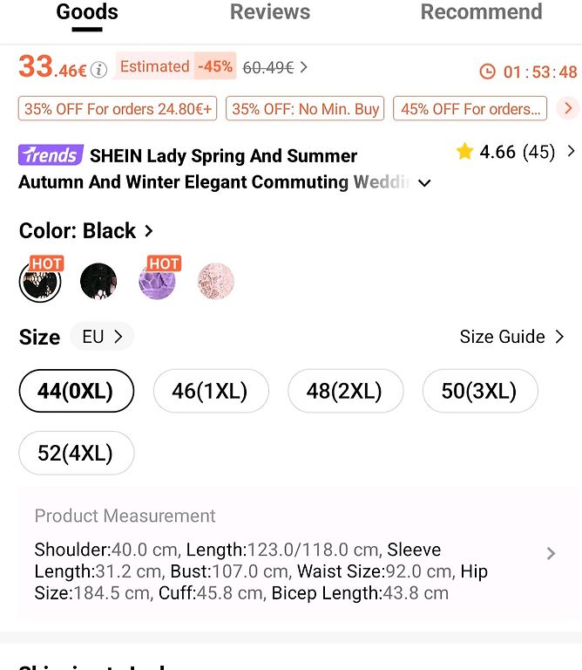The width and height of the screenshot is (582, 670).
Task: Tap the yellow rating star
Action: 464,151
